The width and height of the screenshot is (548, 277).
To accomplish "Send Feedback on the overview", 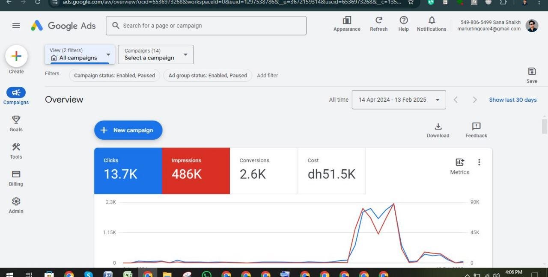I will pos(476,130).
